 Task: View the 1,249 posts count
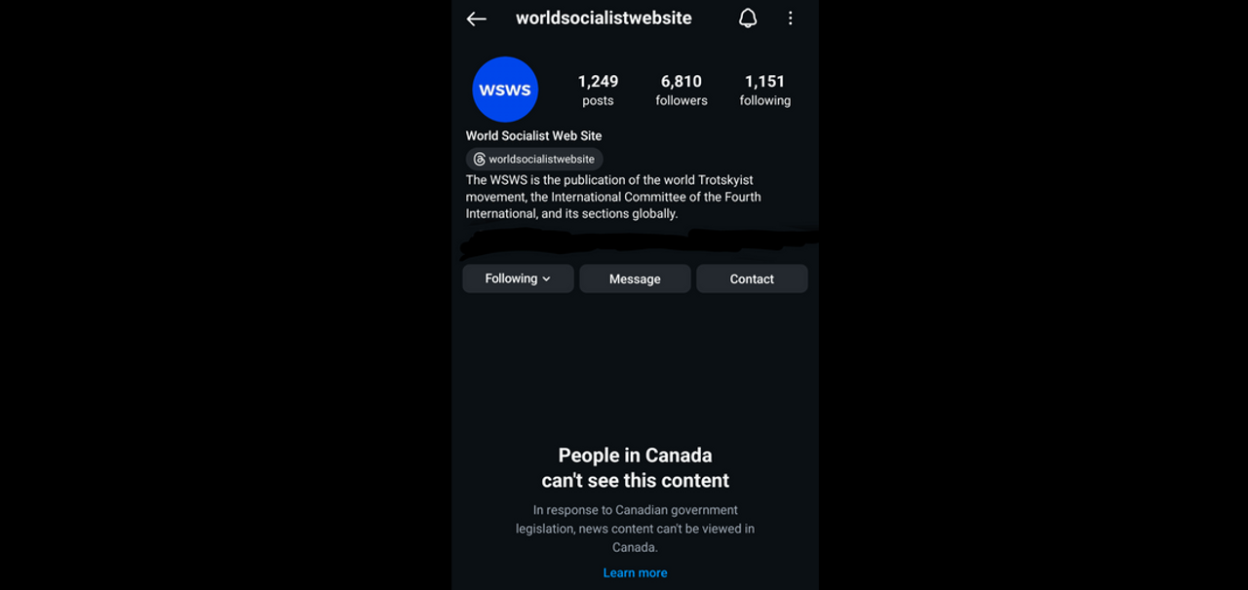[598, 90]
